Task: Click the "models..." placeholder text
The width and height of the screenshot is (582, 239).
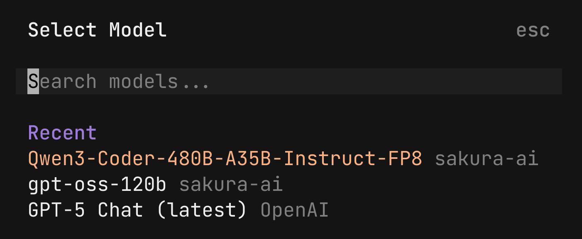Action: (159, 81)
